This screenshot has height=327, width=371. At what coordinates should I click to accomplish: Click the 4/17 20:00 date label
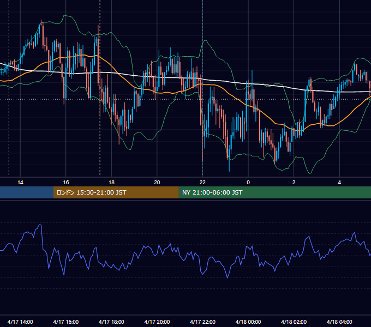point(157,322)
